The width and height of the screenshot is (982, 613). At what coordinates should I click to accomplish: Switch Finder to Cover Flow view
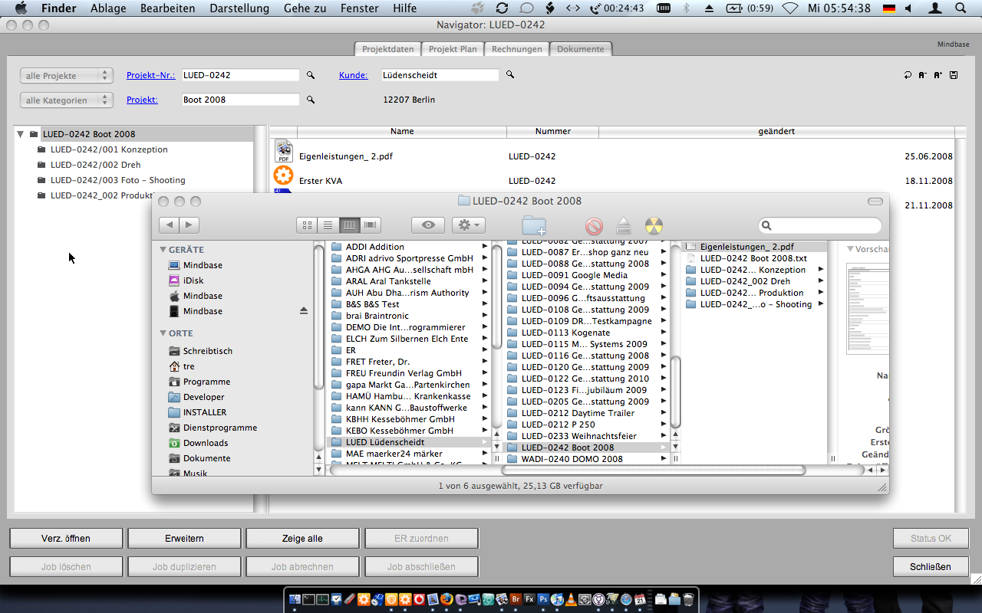(371, 225)
